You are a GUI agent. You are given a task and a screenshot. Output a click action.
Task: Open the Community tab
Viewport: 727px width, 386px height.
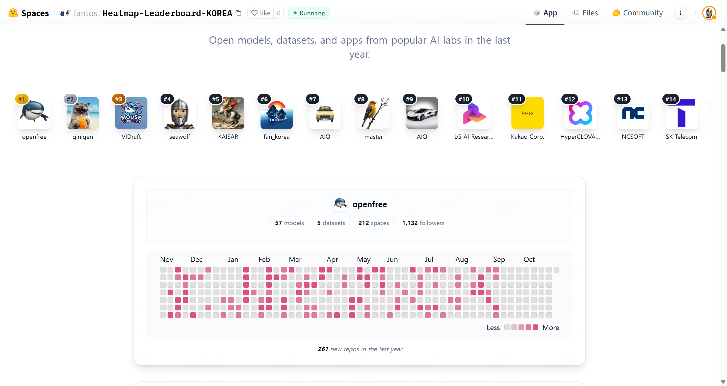pos(637,13)
